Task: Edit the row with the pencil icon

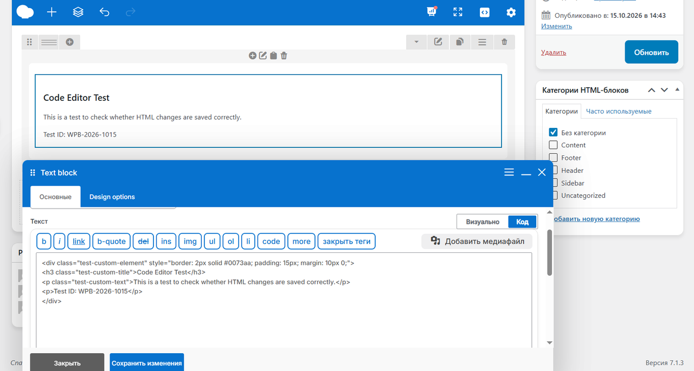Action: click(x=438, y=42)
